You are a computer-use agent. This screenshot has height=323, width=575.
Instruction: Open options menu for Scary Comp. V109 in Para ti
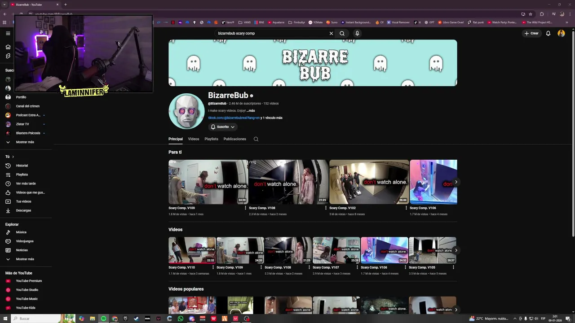pos(245,208)
